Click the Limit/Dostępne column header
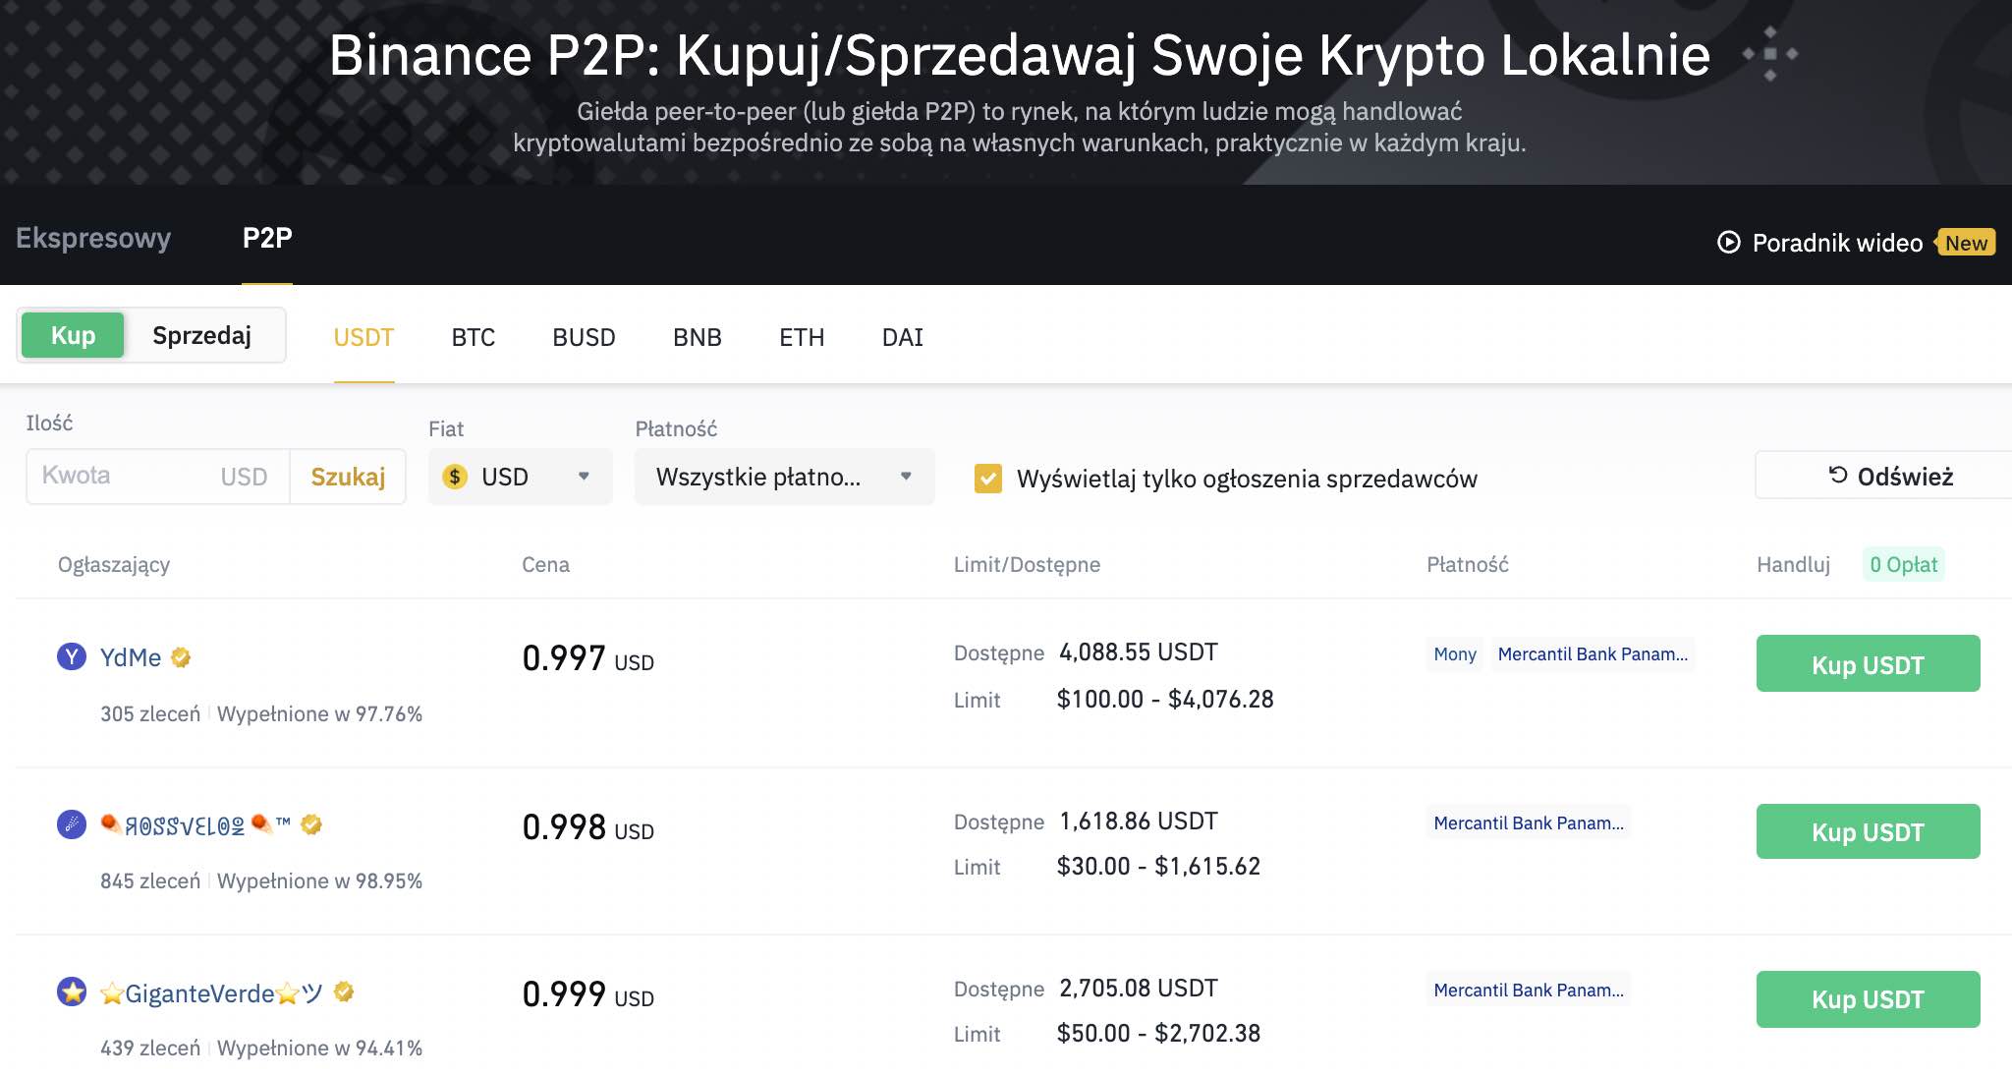Viewport: 2012px width, 1077px height. [1027, 564]
